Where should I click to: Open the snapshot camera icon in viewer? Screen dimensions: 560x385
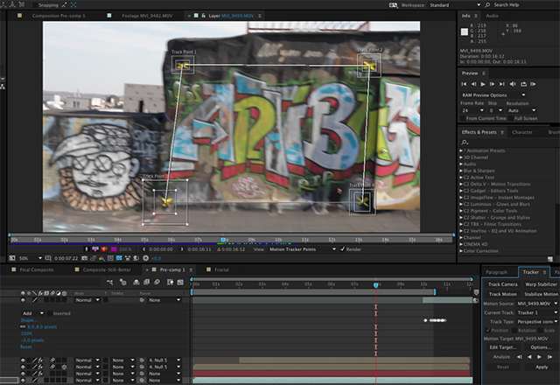85,258
